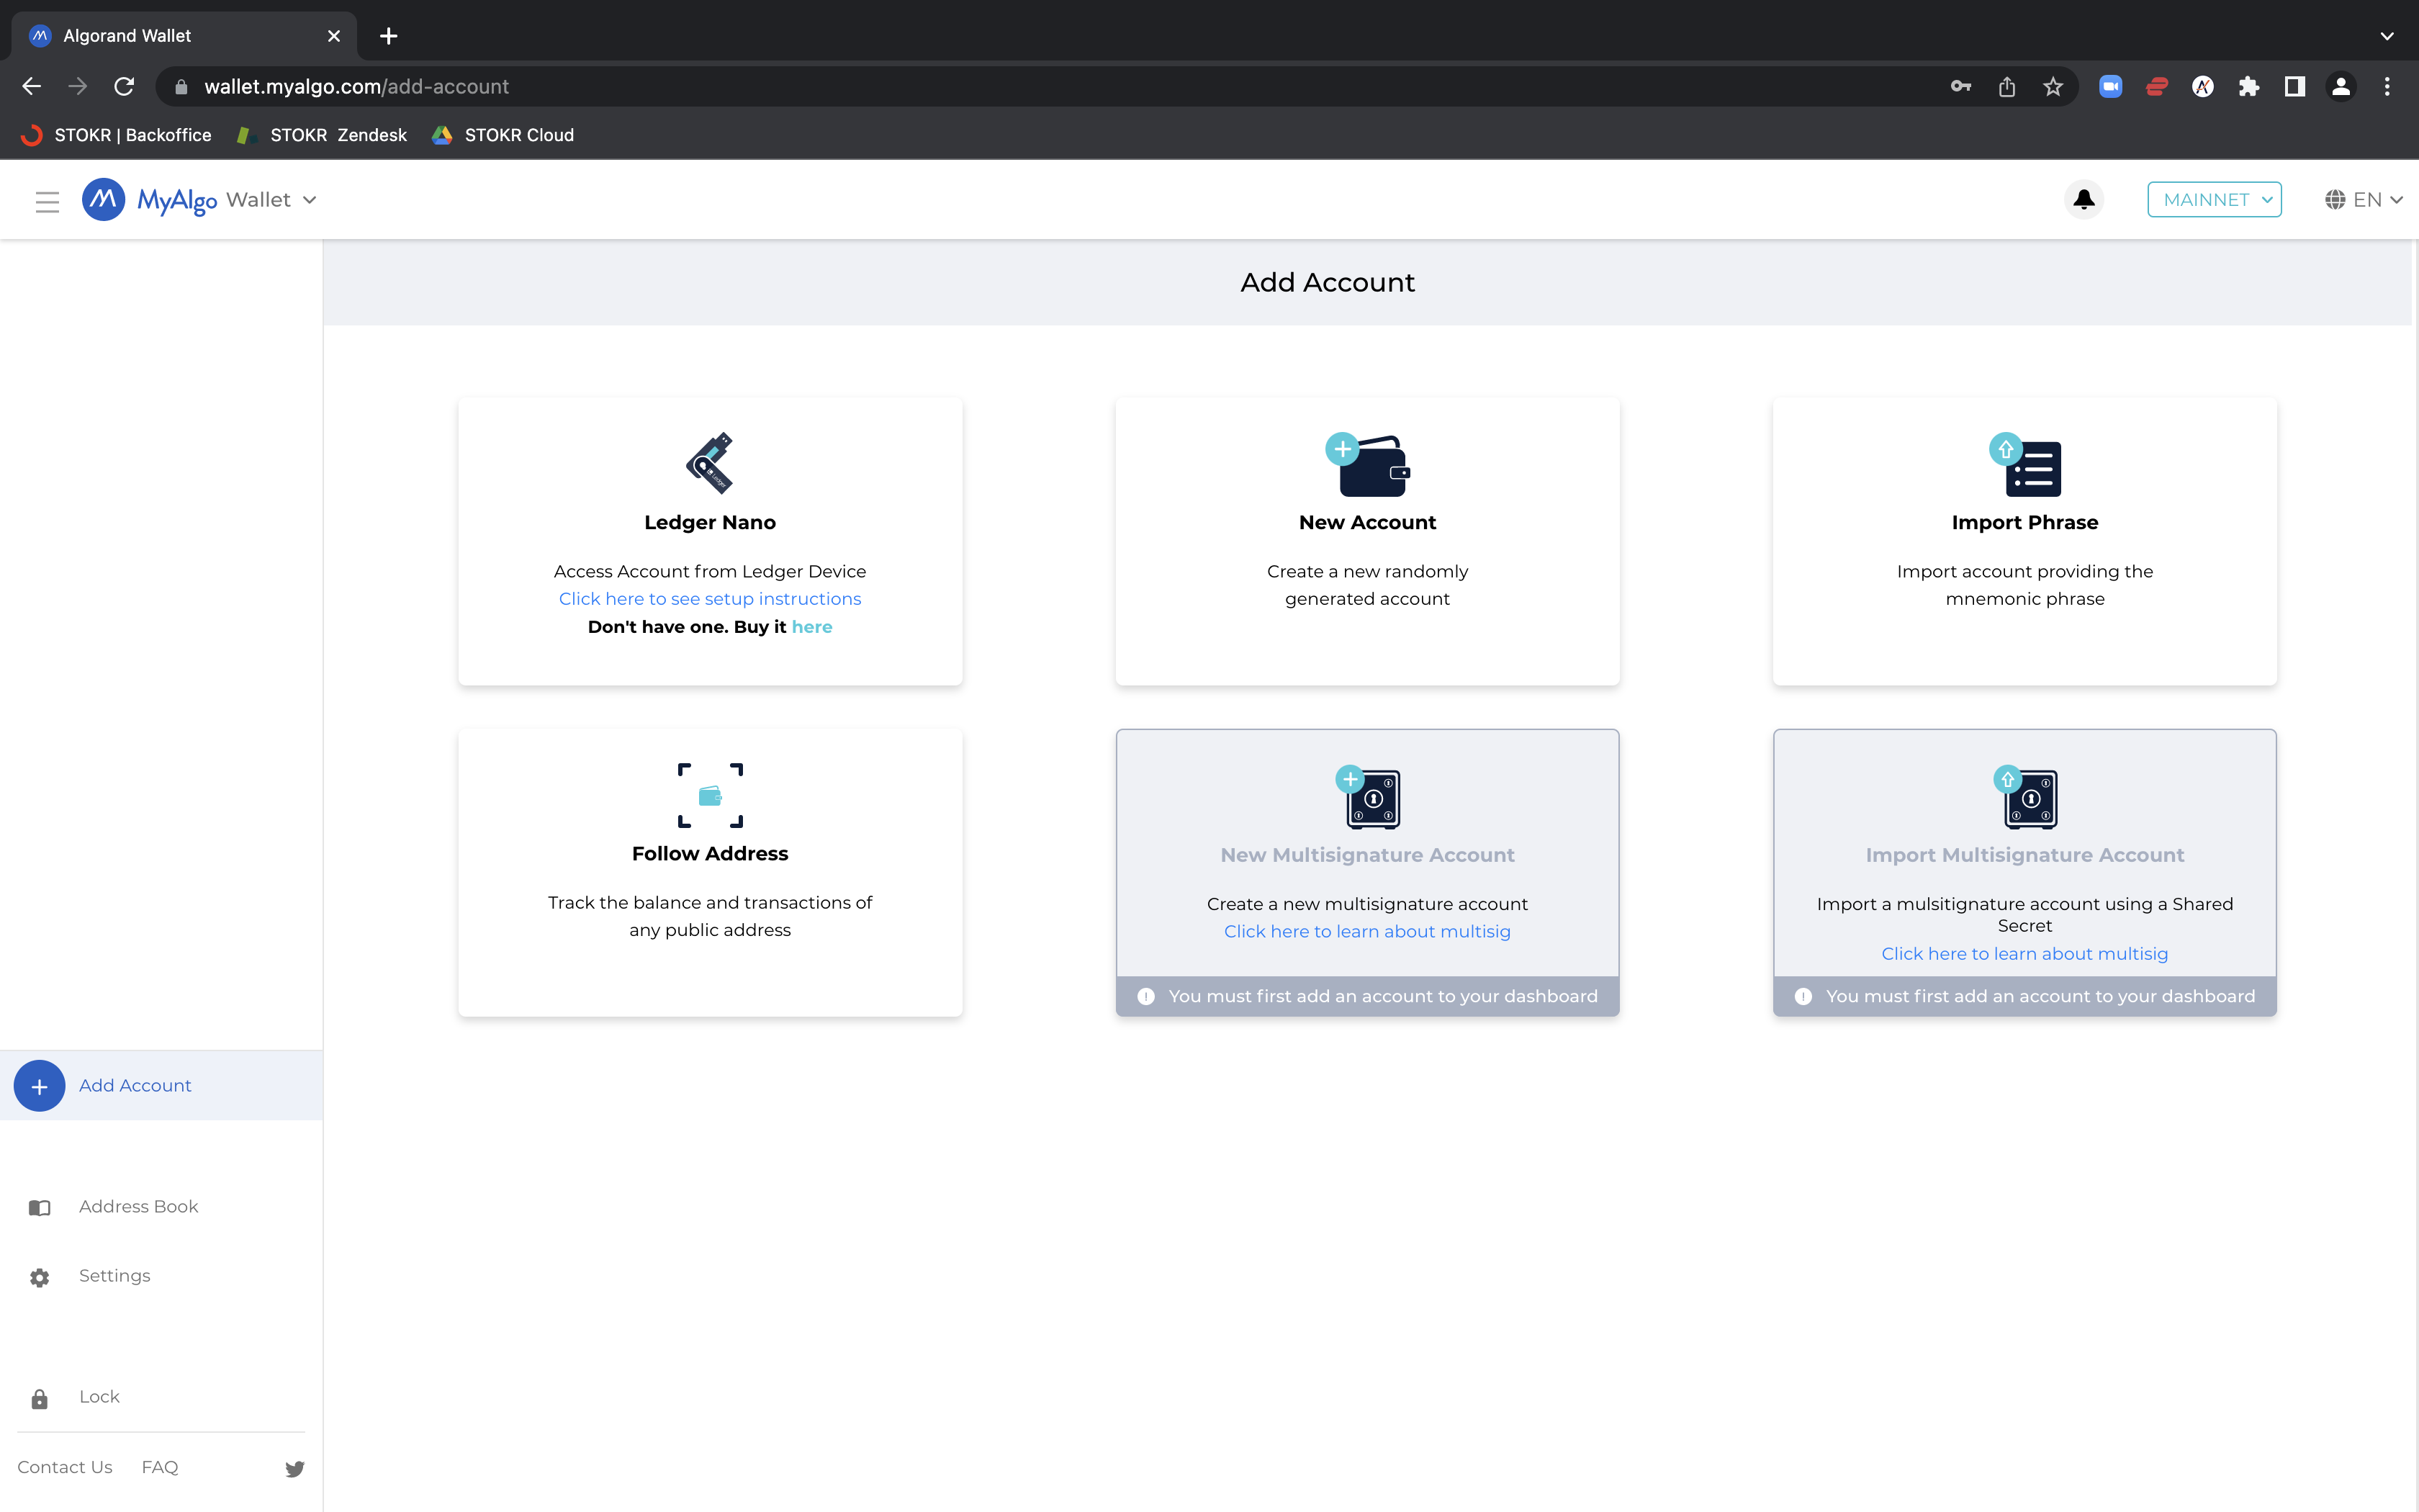Select the Import Phrase card title

coord(2024,523)
